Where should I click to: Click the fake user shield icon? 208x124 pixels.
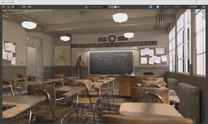click(109, 7)
